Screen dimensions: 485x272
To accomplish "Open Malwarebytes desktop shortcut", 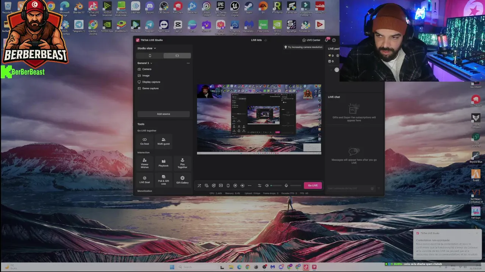I will click(x=249, y=26).
